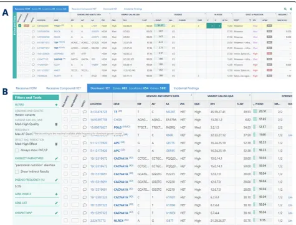The image size is (296, 225).
Task: Sort by the PHENO column header in panel B
Action: point(259,104)
